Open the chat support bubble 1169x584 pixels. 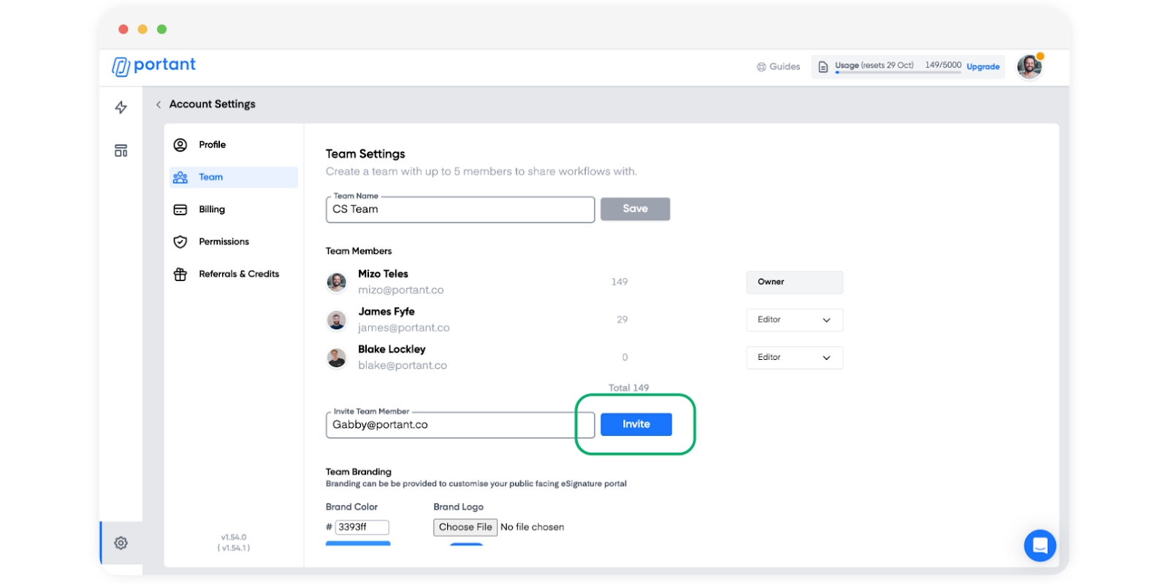click(1040, 545)
